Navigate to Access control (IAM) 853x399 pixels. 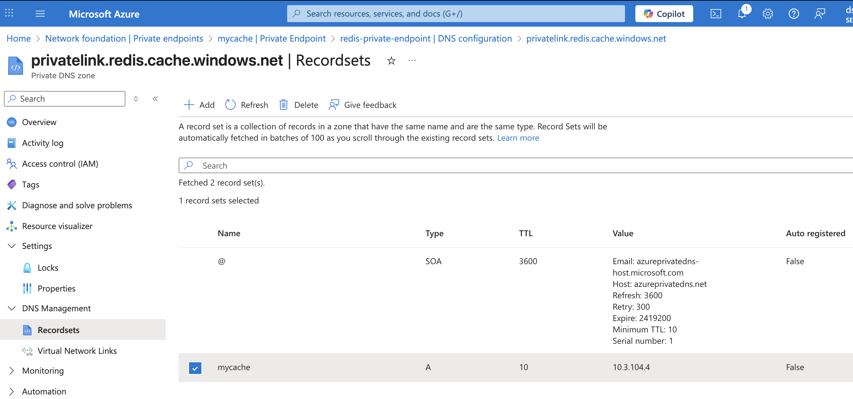coord(60,163)
